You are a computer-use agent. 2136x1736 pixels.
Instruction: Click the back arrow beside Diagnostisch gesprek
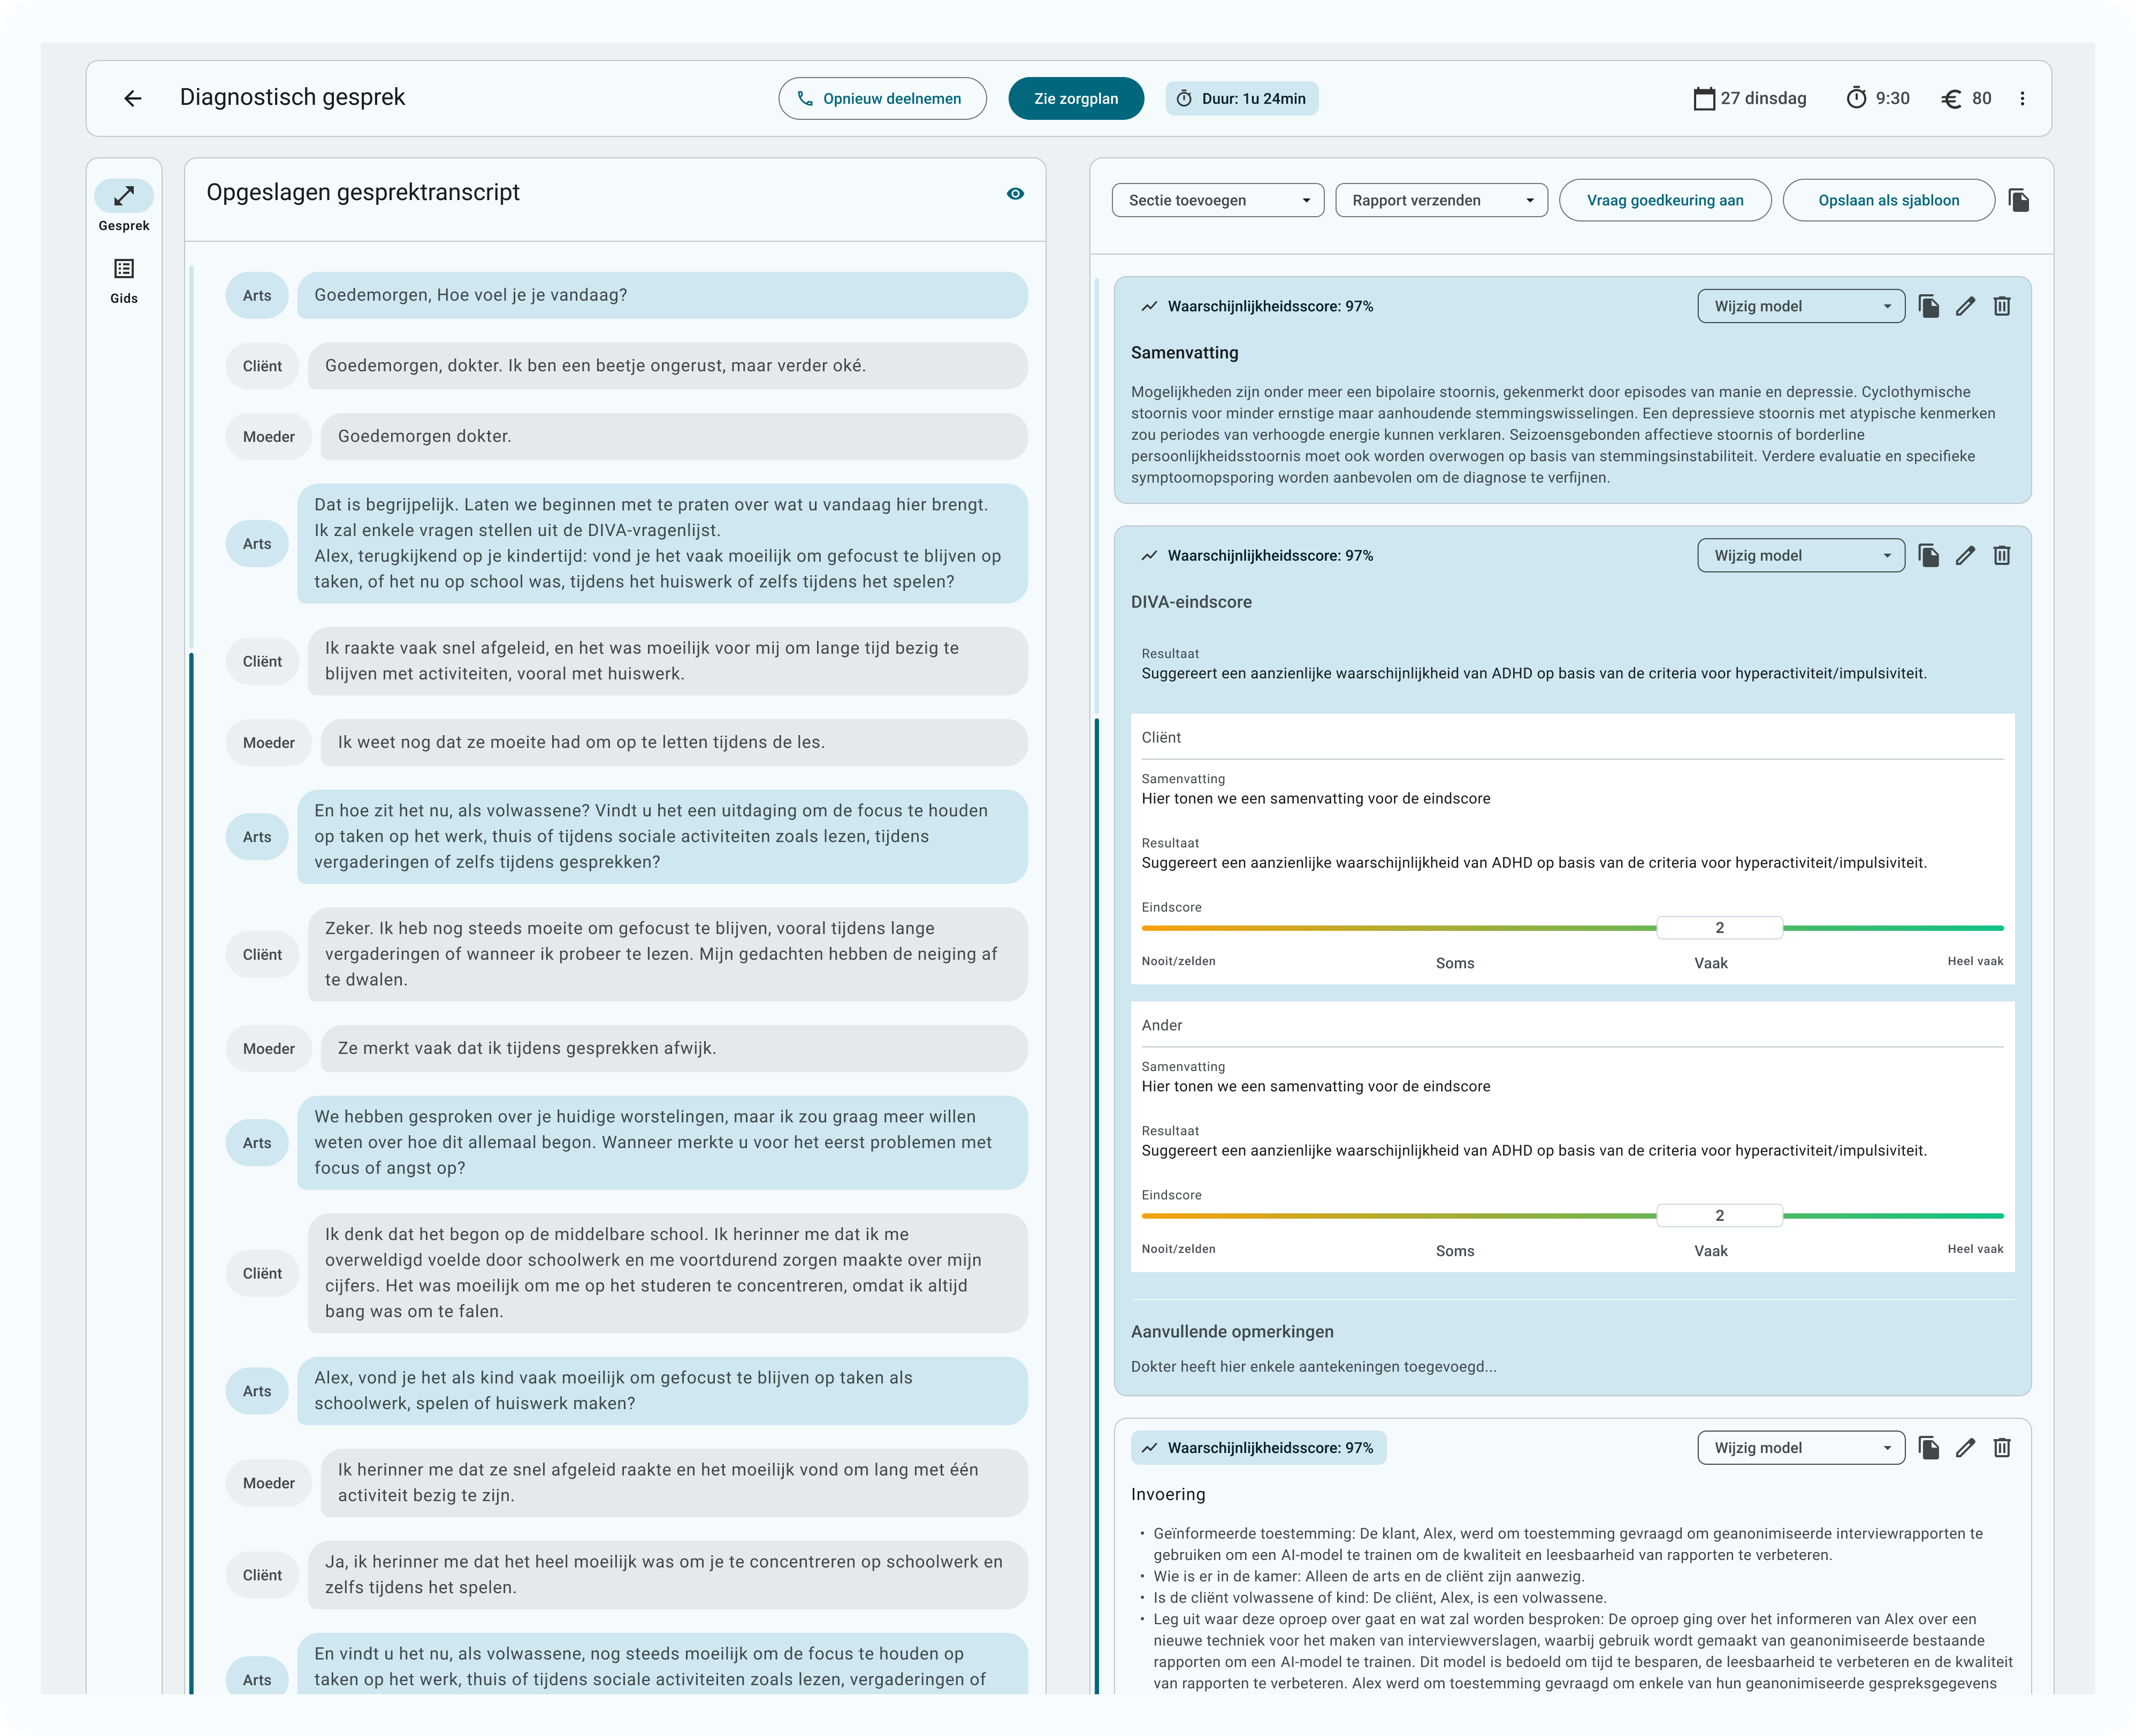click(x=133, y=98)
